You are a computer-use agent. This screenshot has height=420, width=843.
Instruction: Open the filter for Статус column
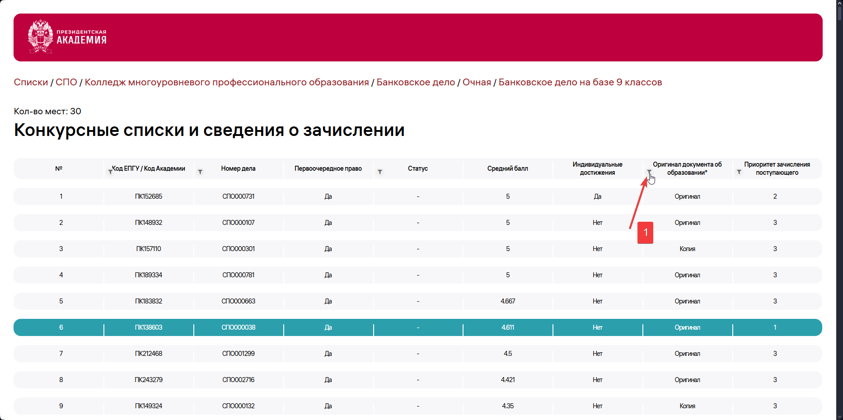(381, 172)
